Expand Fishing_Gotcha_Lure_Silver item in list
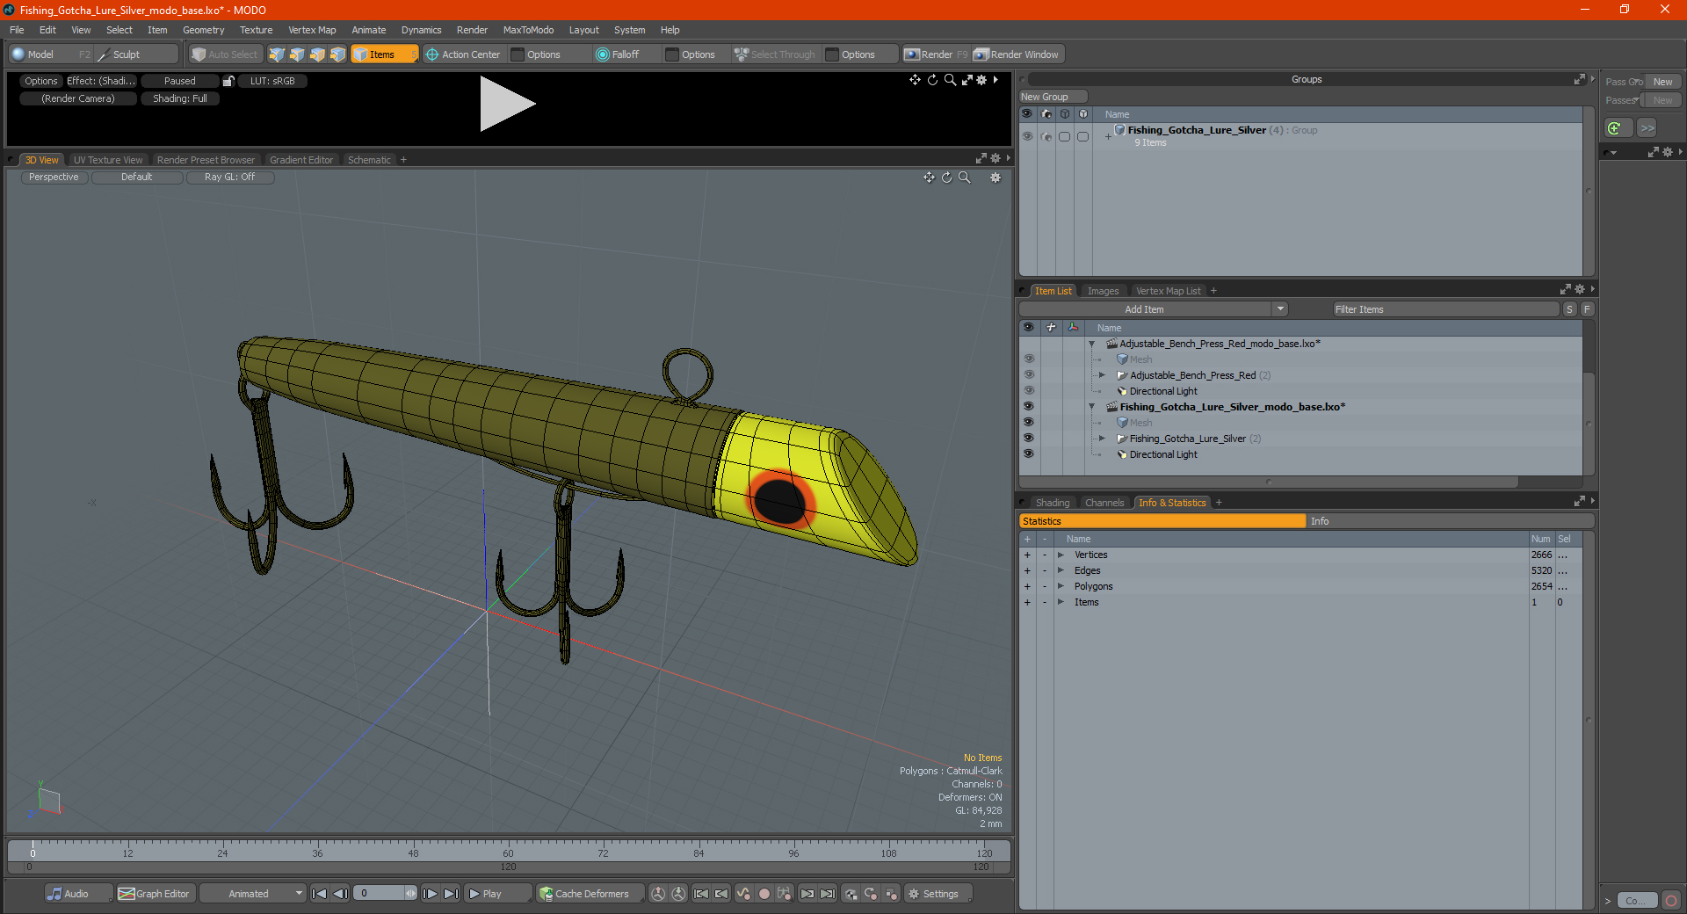This screenshot has width=1687, height=914. click(1103, 439)
